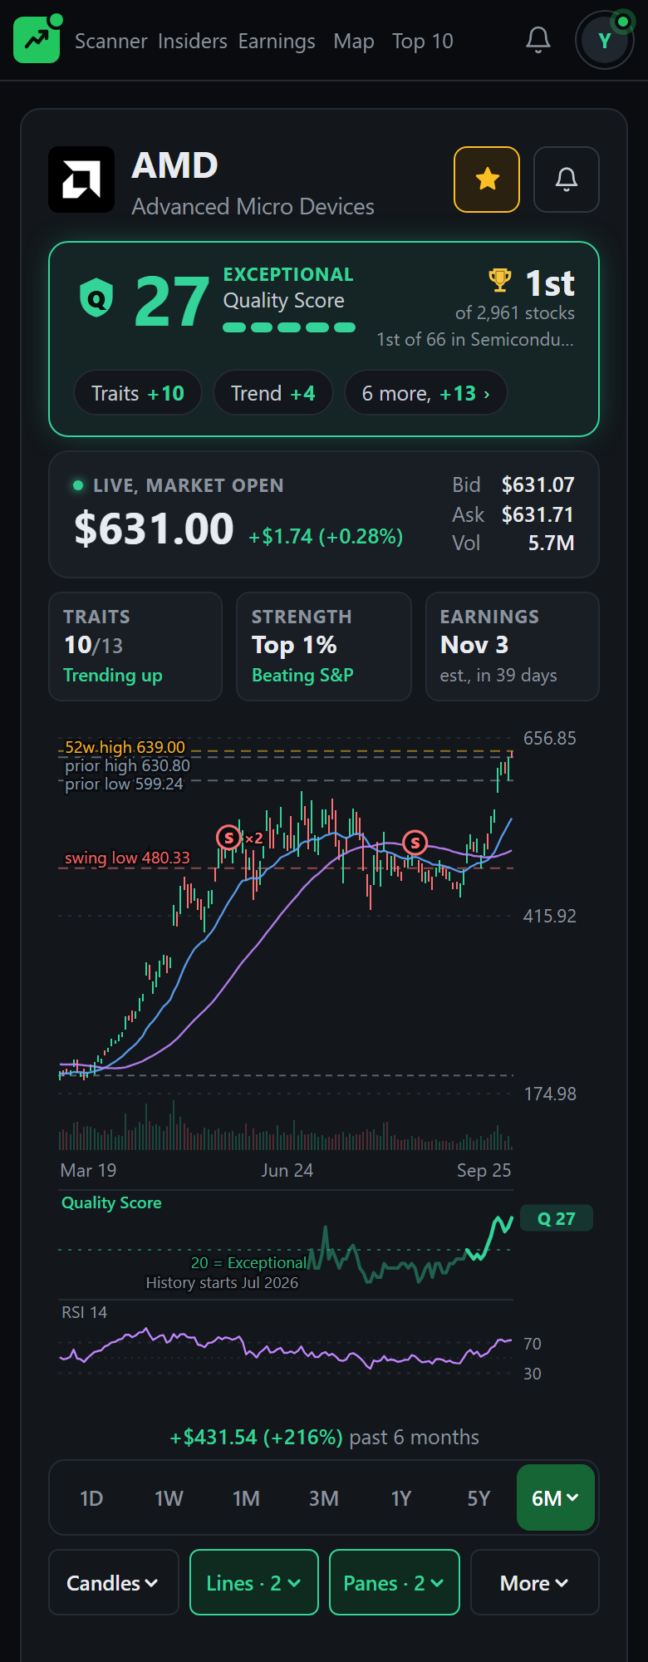Expand the 6 more, +13 chip
The image size is (648, 1662).
pyautogui.click(x=425, y=393)
